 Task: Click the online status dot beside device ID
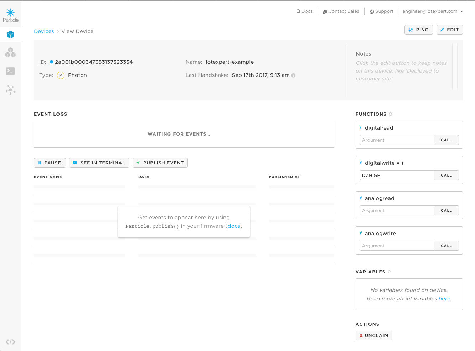tap(51, 62)
